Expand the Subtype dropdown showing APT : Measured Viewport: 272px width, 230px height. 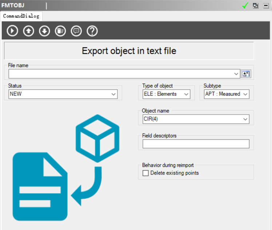[x=245, y=94]
